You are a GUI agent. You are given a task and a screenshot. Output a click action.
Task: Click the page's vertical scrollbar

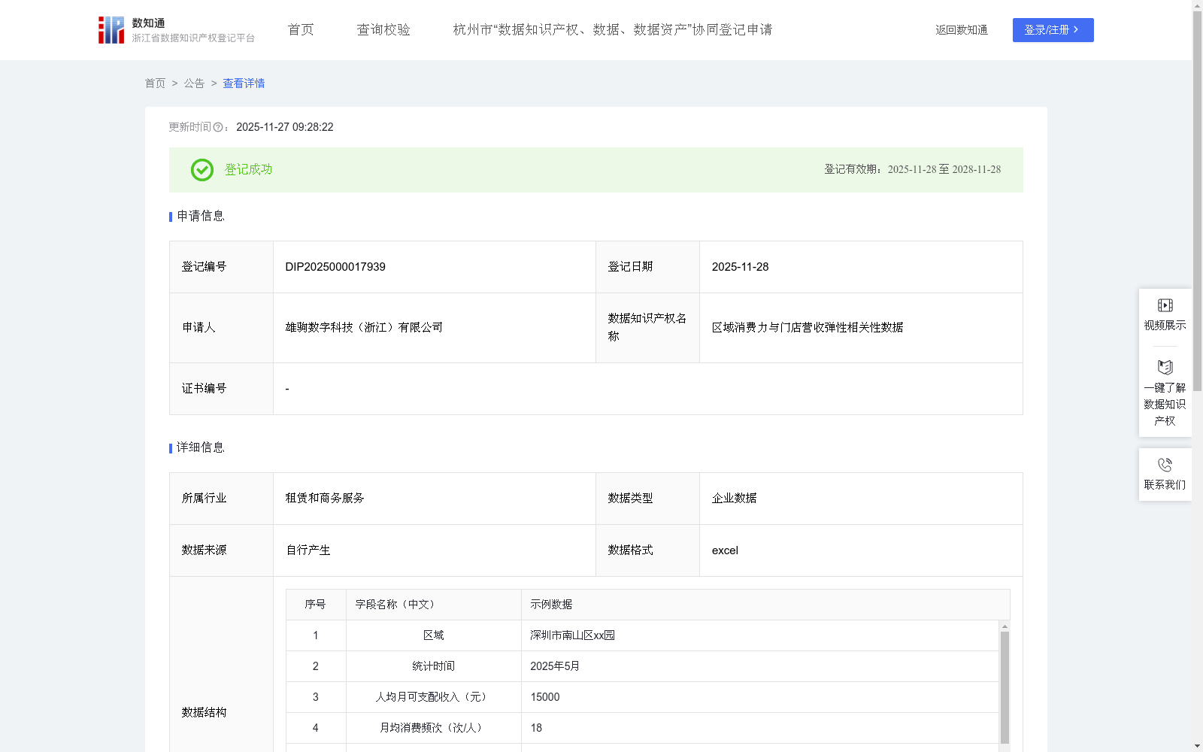[x=1197, y=202]
